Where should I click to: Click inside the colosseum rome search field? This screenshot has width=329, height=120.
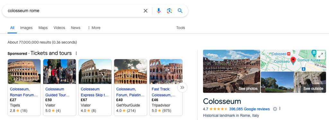click(74, 11)
